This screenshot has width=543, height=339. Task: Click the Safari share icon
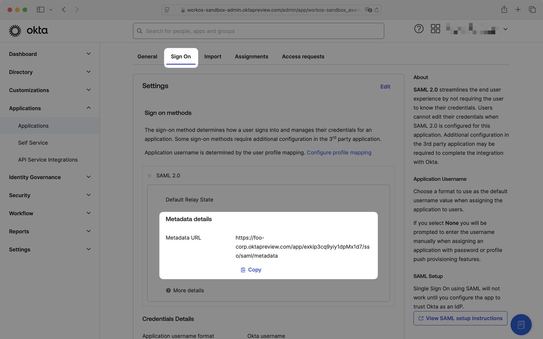[x=504, y=9]
